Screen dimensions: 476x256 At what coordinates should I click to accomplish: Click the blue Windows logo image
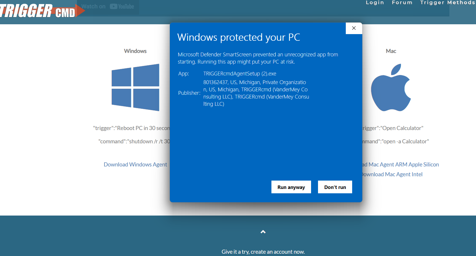click(135, 87)
